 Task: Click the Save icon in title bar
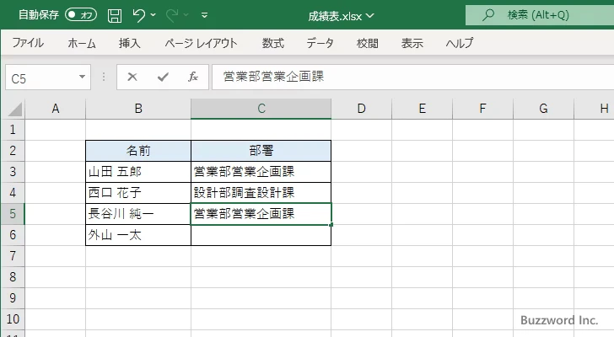point(115,15)
